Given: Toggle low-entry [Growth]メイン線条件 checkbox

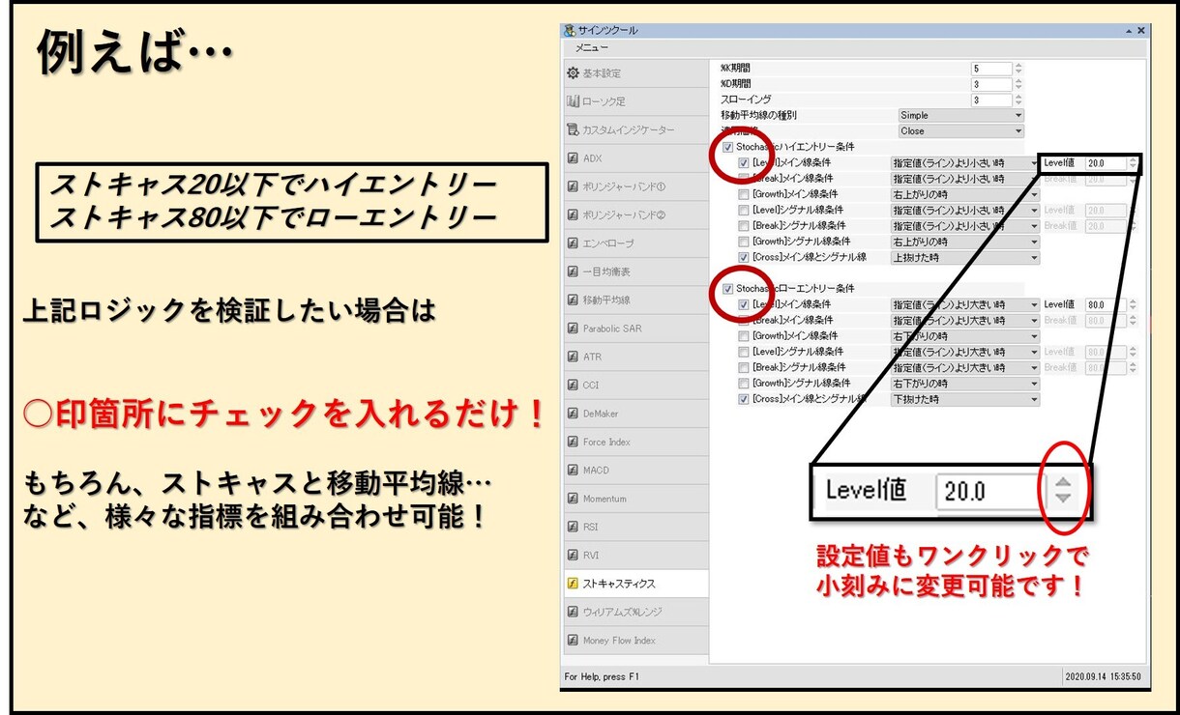Looking at the screenshot, I should tap(743, 336).
